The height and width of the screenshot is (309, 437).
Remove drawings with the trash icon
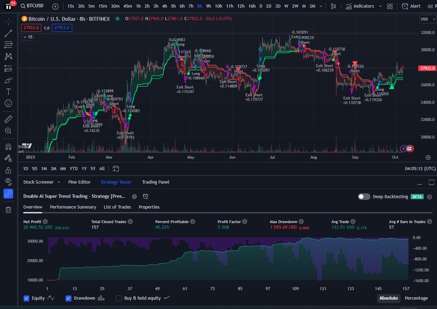[x=8, y=209]
